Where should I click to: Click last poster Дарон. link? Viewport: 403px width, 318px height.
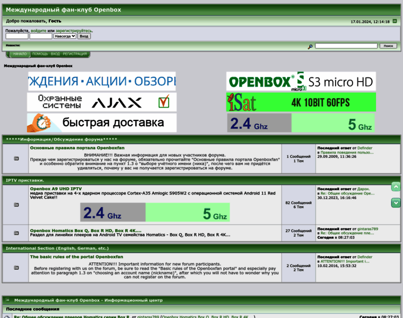(x=363, y=189)
